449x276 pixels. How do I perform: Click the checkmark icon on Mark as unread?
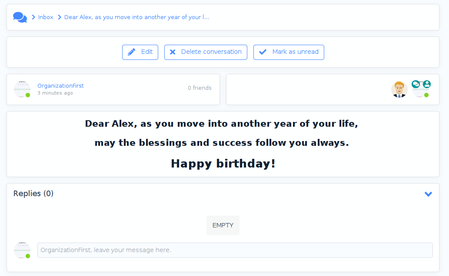(263, 52)
